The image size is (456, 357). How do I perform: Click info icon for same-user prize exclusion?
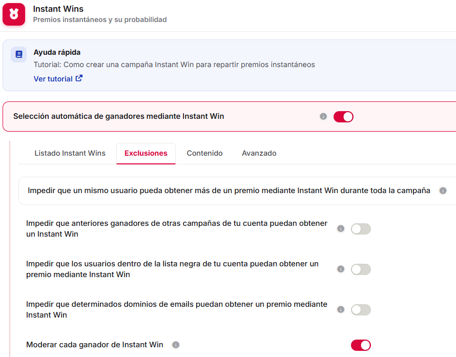[443, 191]
